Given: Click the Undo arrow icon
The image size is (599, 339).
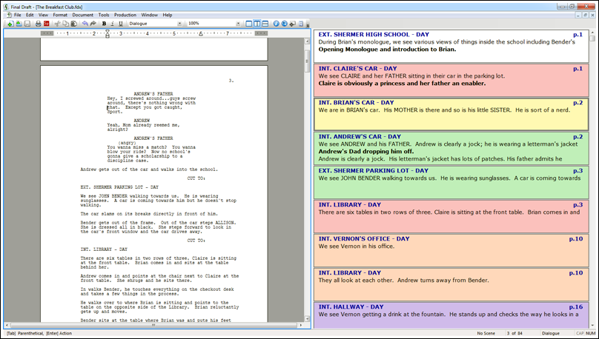Looking at the screenshot, I should tap(85, 24).
